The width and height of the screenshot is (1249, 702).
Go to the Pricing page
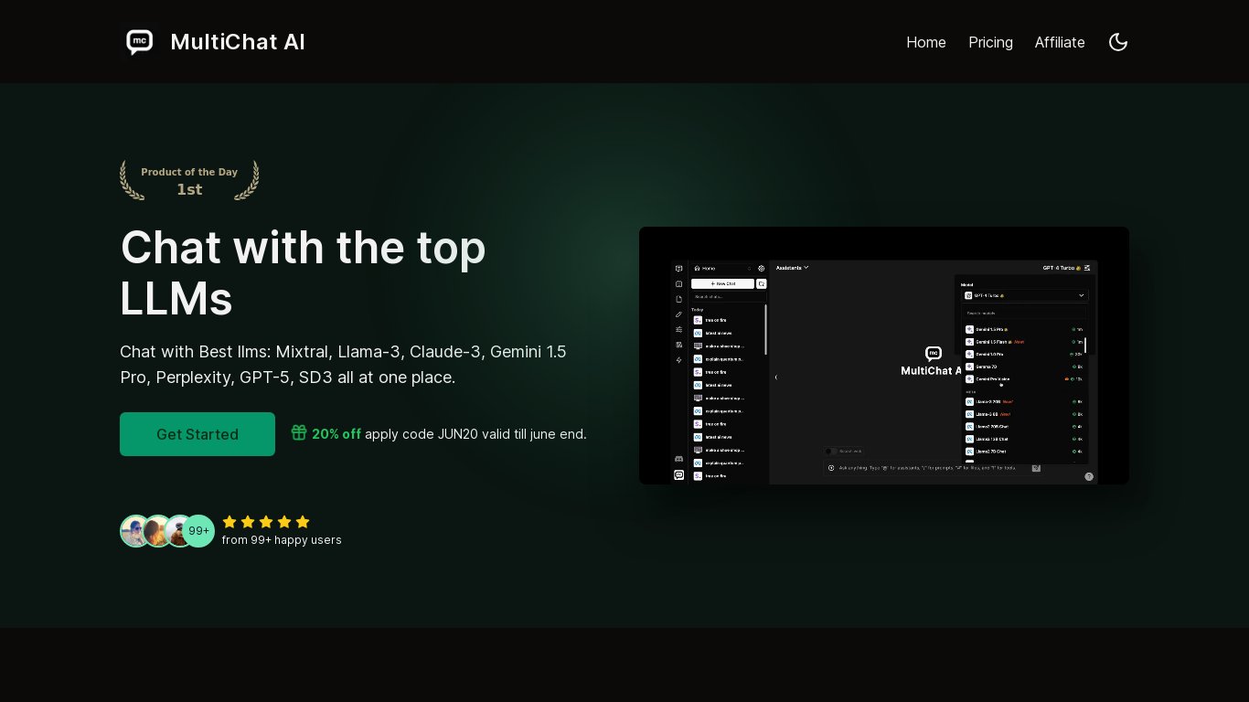[x=991, y=42]
